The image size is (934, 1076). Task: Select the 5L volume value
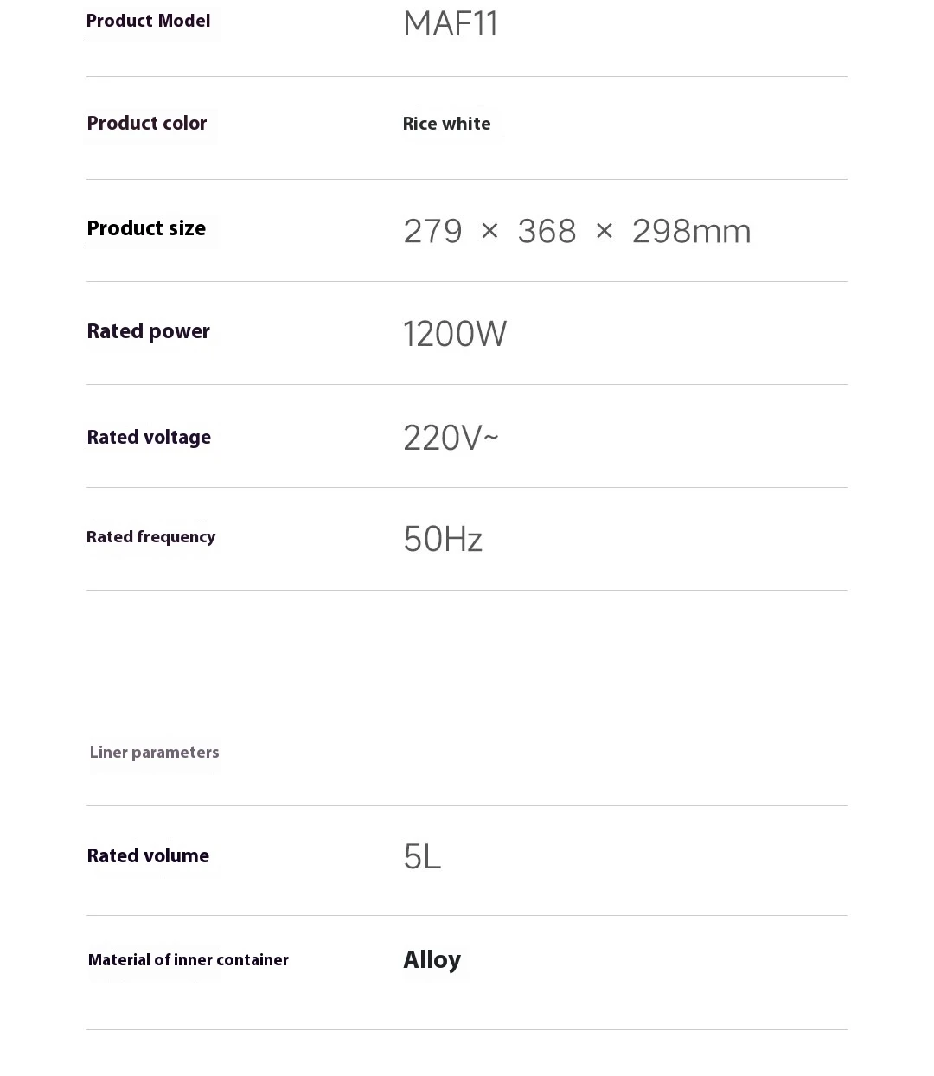[x=422, y=858]
